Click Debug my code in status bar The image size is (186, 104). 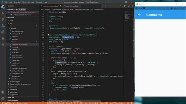click(22, 103)
